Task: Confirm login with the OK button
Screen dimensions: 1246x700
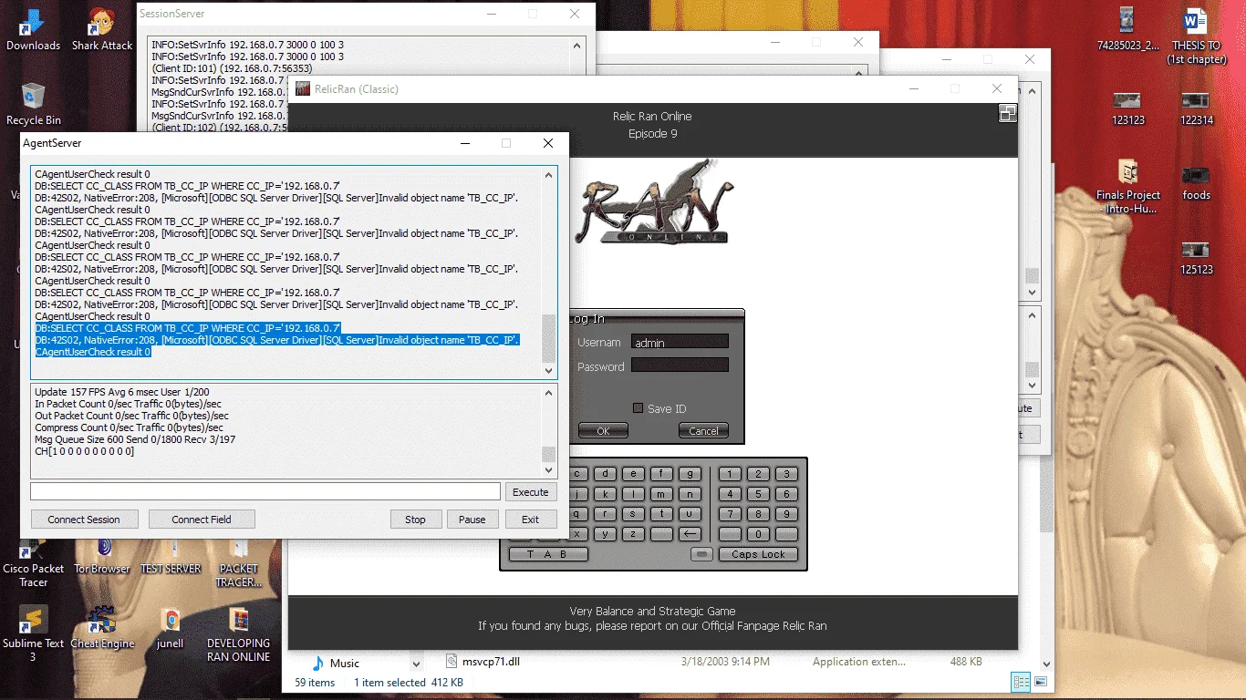Action: 603,430
